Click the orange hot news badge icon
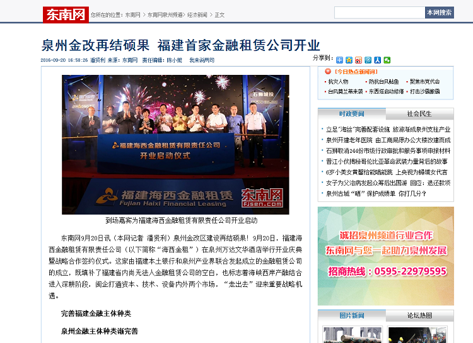Image resolution: width=473 pixels, height=343 pixels. point(326,72)
